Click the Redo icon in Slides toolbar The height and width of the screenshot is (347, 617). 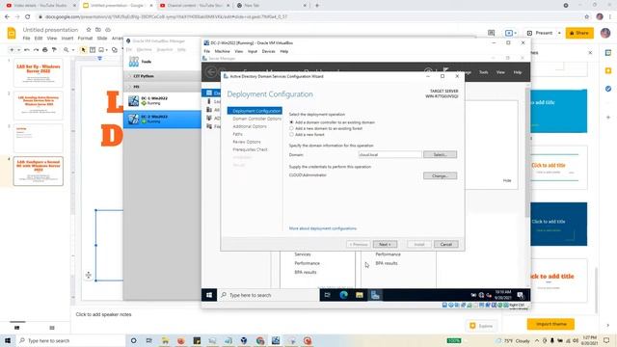(x=36, y=50)
